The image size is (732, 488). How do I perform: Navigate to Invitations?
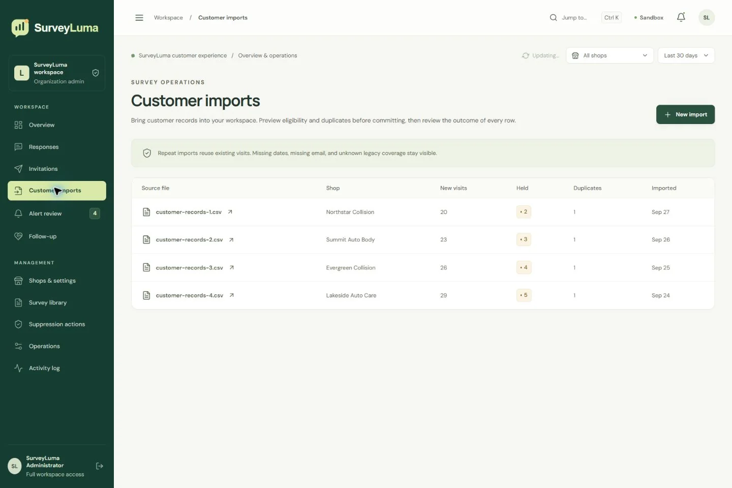[57, 169]
